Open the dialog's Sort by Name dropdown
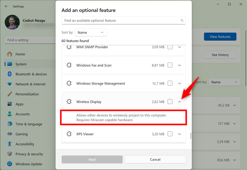 [91, 32]
